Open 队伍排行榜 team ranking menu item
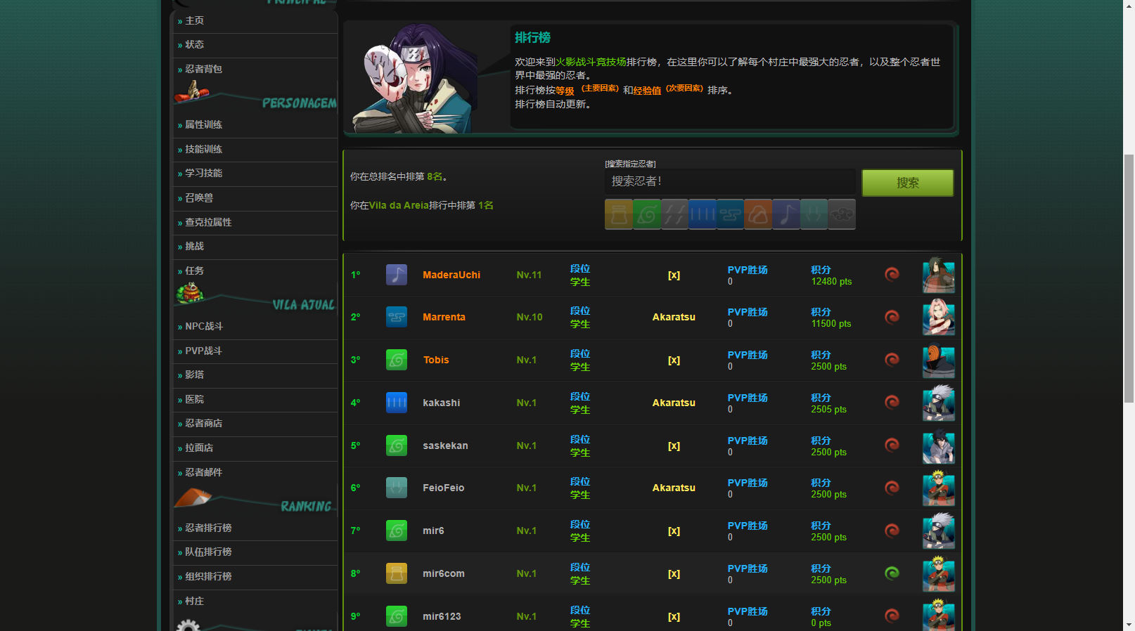Screen dimensions: 1135x631 tap(208, 552)
